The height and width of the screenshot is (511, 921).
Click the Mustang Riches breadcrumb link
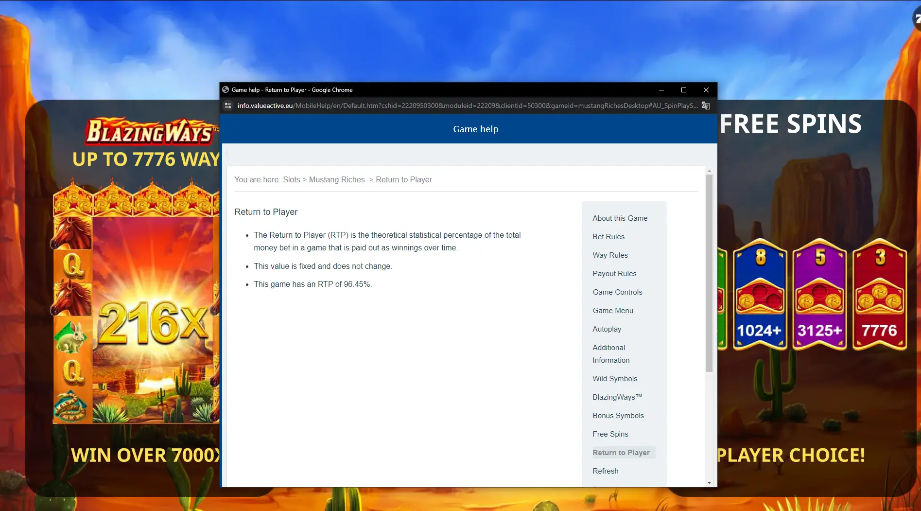coord(337,180)
